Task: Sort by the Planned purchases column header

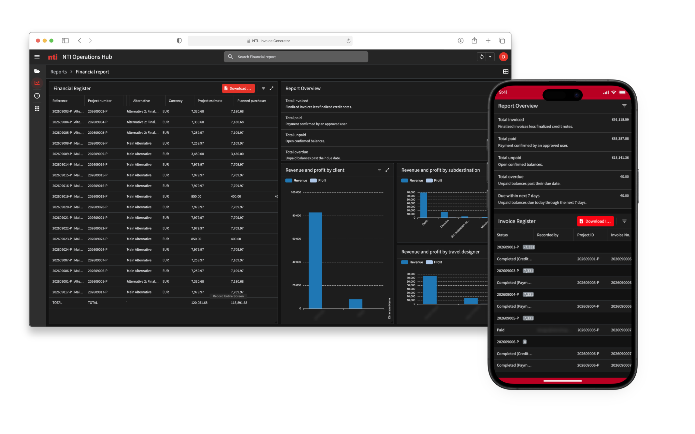Action: coord(252,101)
